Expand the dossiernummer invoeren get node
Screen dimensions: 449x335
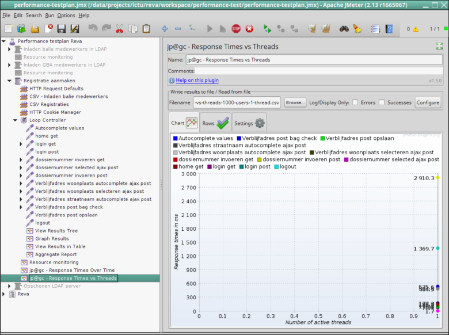click(22, 159)
